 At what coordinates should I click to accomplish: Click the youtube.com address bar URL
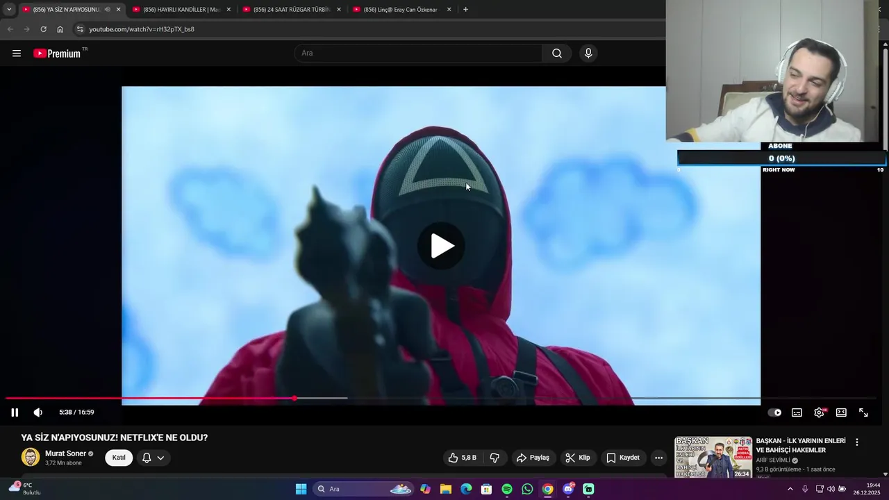(142, 29)
